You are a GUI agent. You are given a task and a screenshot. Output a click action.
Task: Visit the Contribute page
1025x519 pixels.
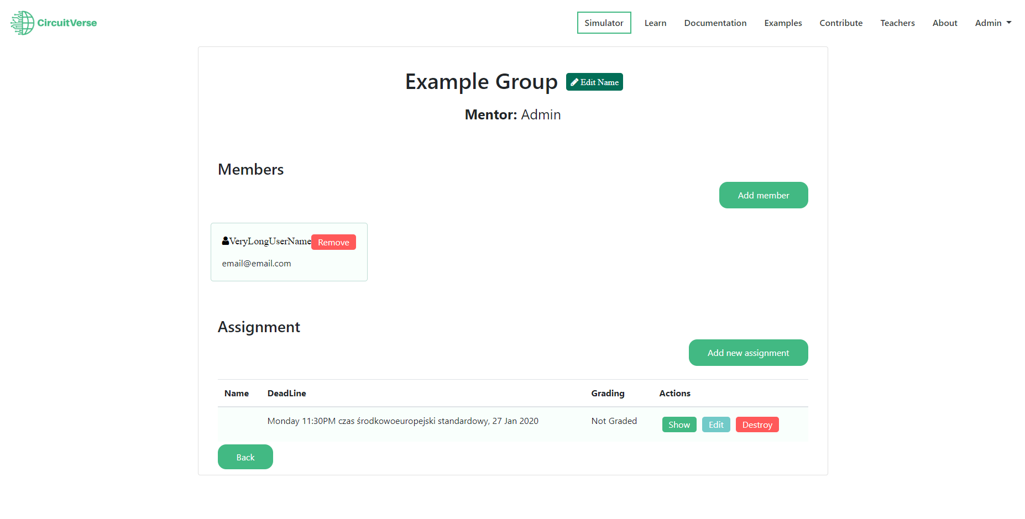point(841,23)
